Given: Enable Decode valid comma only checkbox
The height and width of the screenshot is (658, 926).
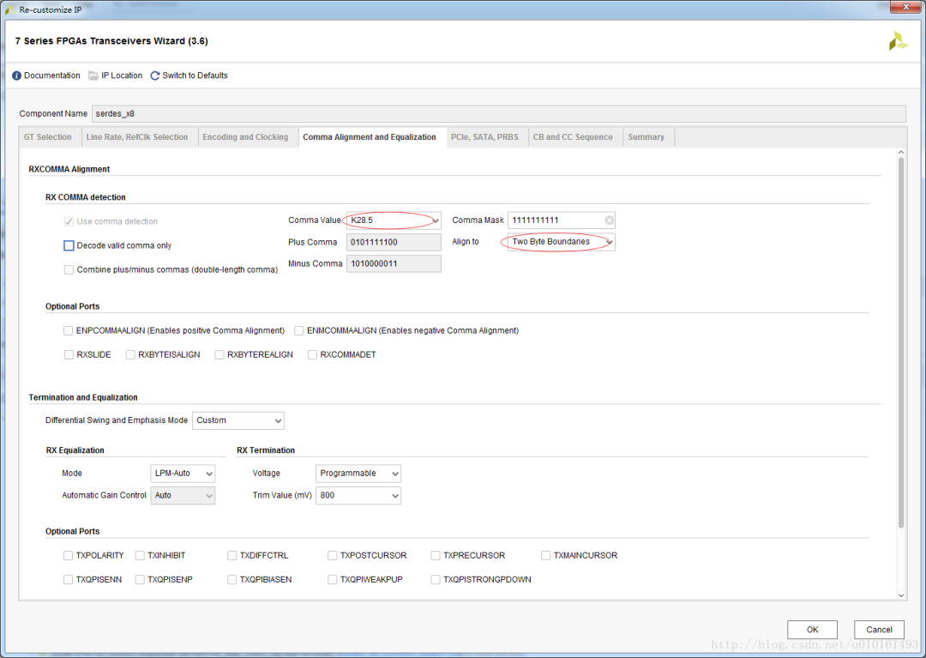Looking at the screenshot, I should (x=69, y=245).
